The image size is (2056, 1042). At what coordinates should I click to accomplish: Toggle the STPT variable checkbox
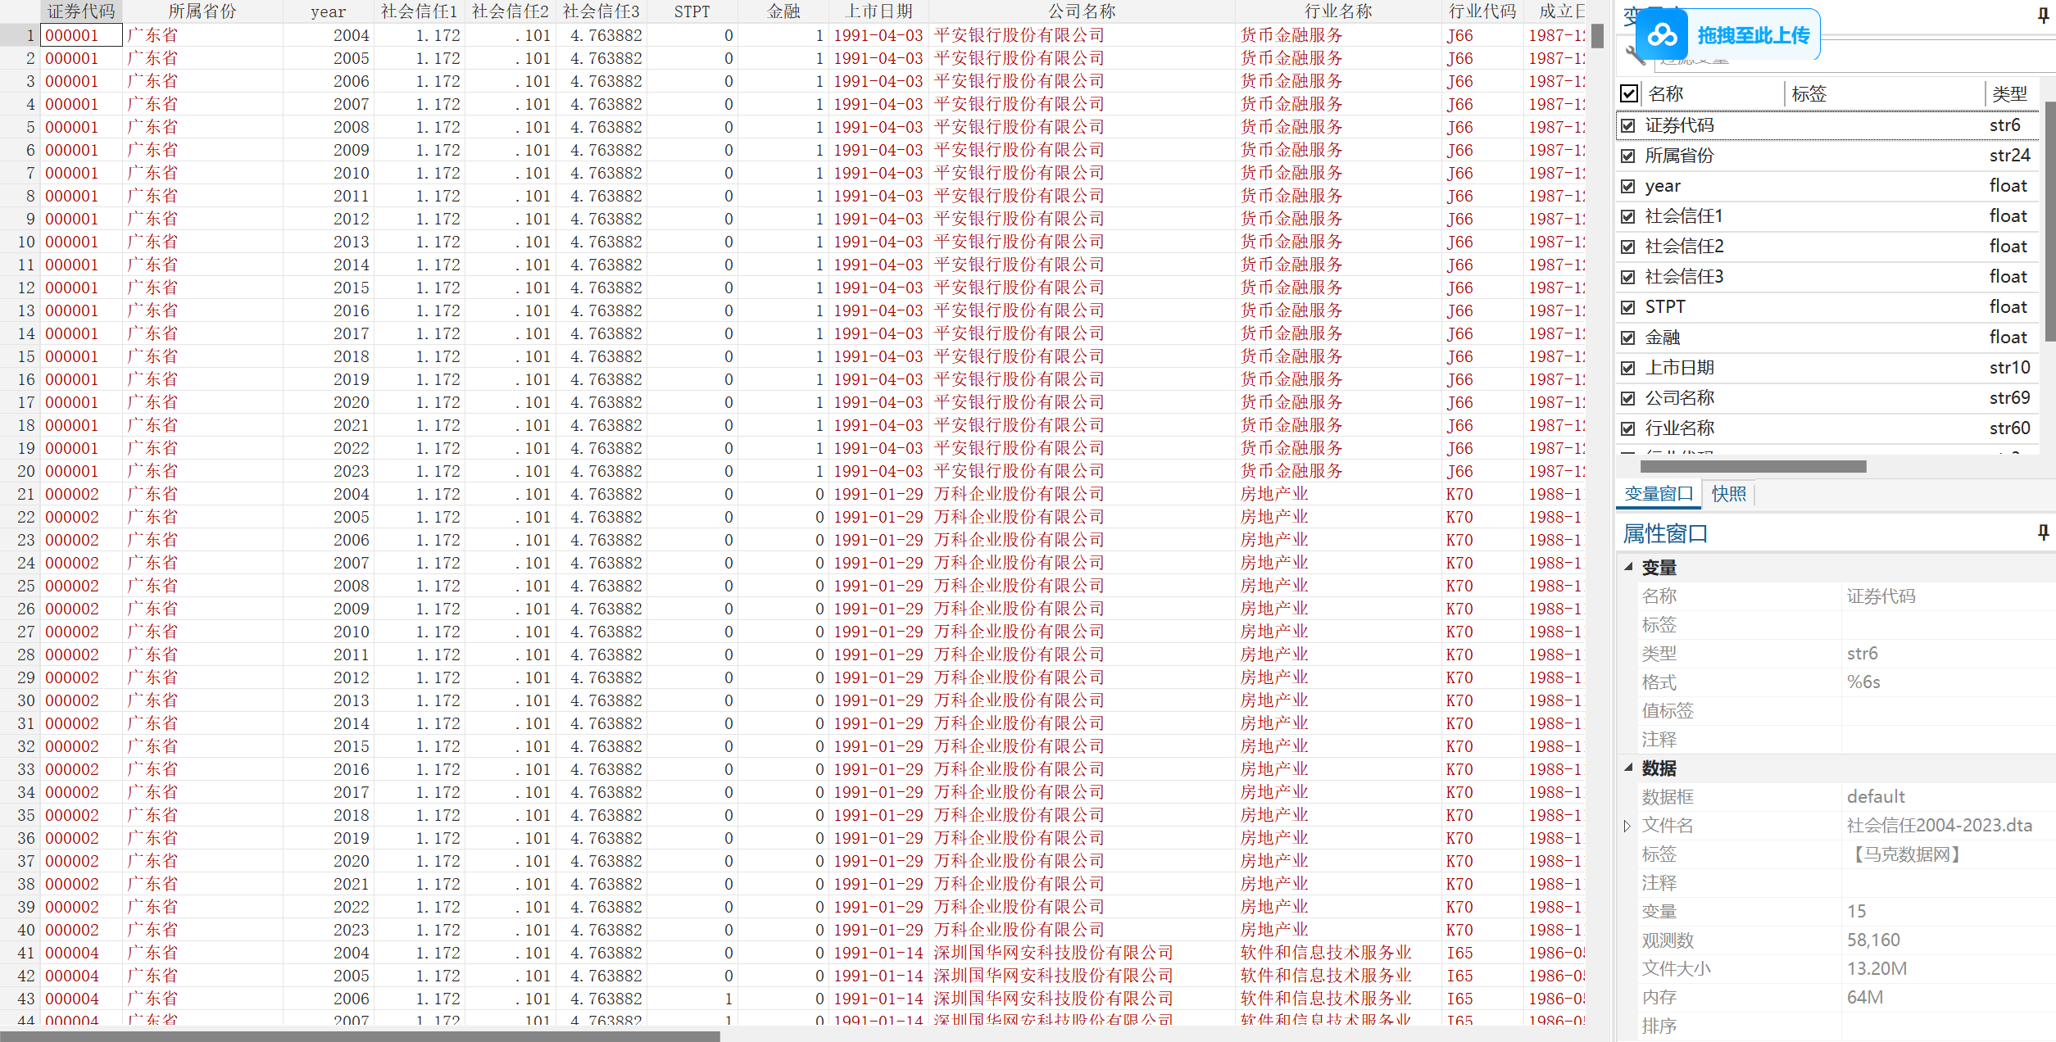(1628, 307)
